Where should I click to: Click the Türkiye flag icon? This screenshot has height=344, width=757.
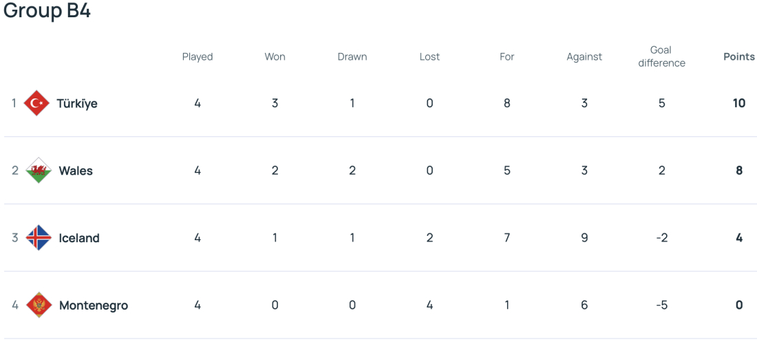36,103
